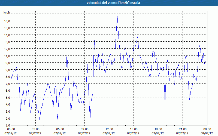Click the wind speed peak near 13:00
The height and width of the screenshot is (136, 218).
click(117, 16)
